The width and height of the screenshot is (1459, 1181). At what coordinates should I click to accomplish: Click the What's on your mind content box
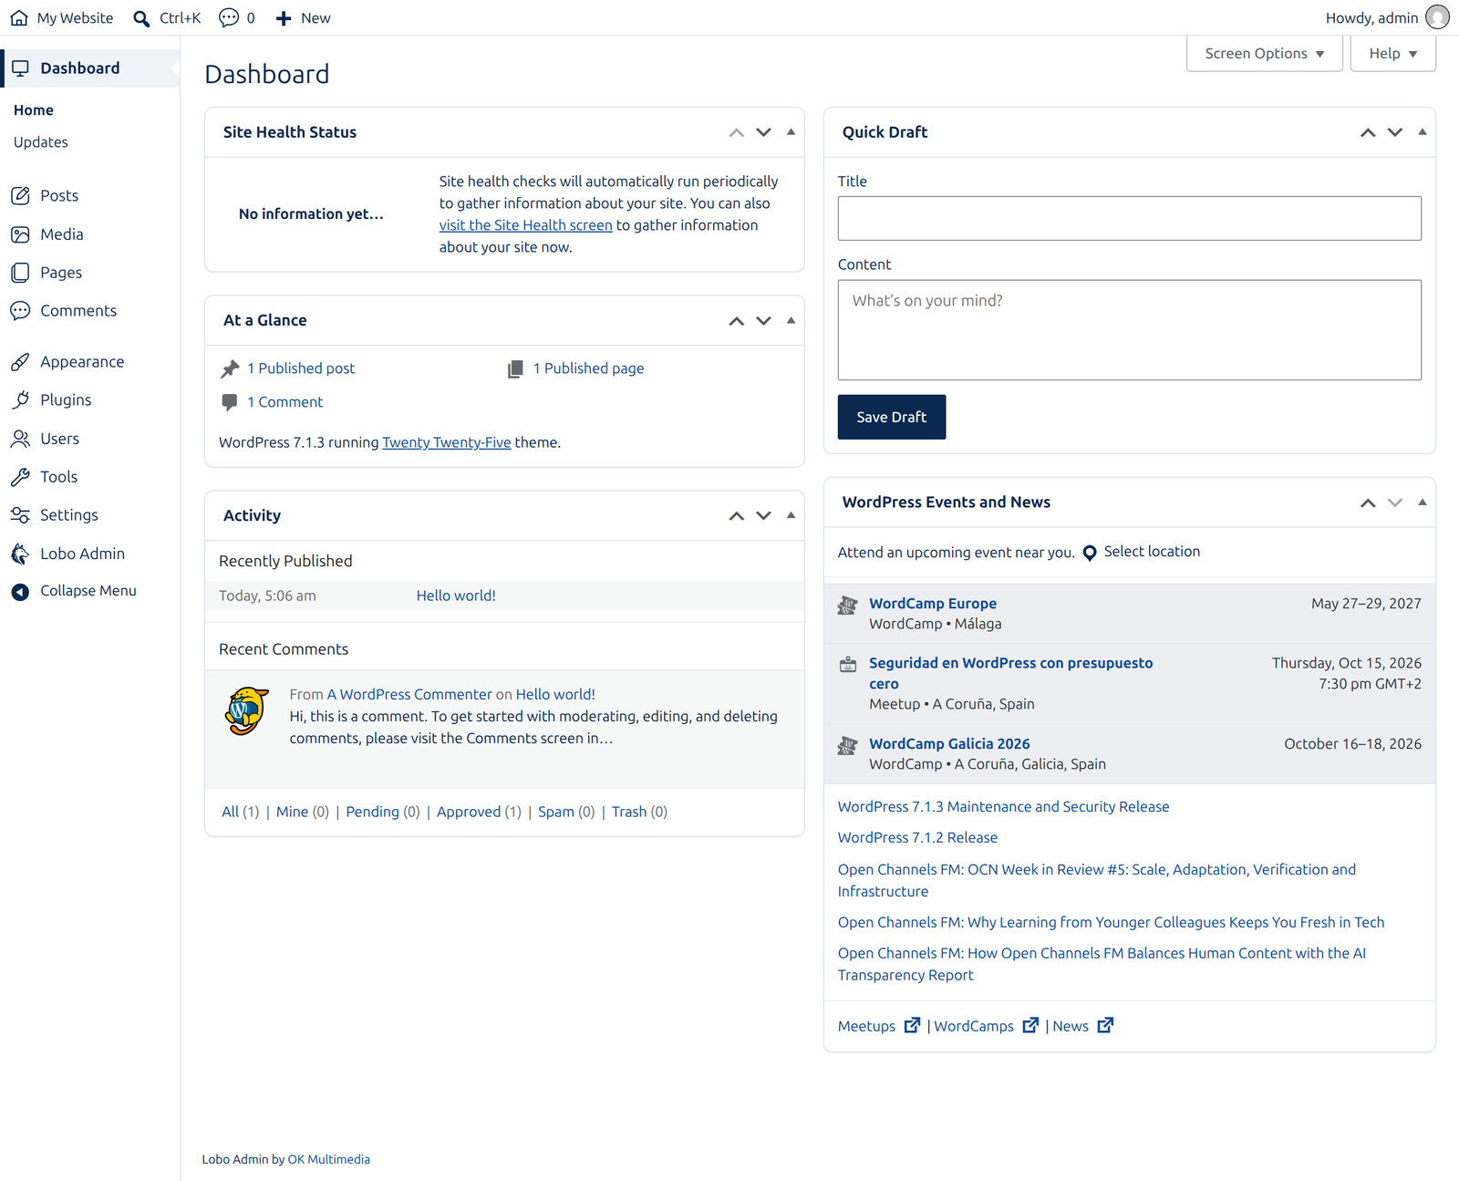click(x=1130, y=330)
